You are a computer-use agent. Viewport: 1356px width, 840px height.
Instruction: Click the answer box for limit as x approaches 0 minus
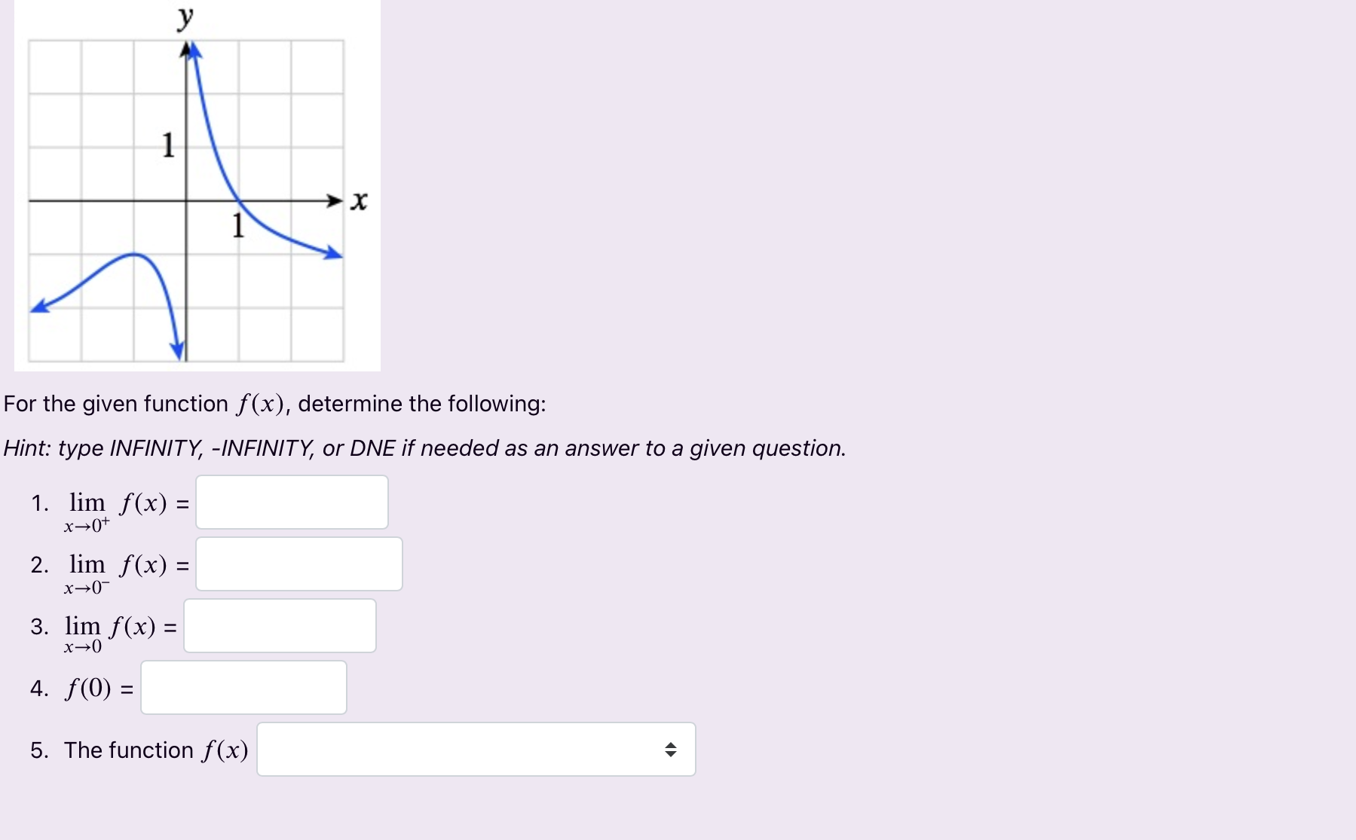[x=298, y=564]
